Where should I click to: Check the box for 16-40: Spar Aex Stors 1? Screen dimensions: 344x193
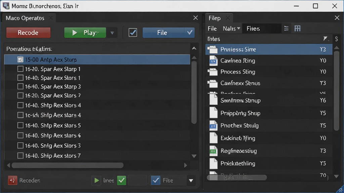click(20, 78)
